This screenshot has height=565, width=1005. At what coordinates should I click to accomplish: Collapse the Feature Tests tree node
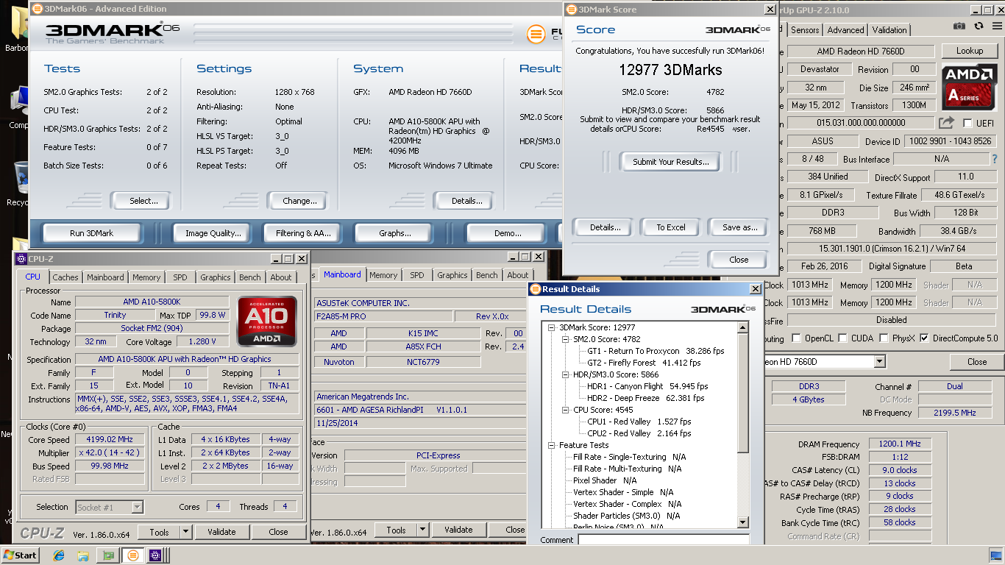(551, 445)
